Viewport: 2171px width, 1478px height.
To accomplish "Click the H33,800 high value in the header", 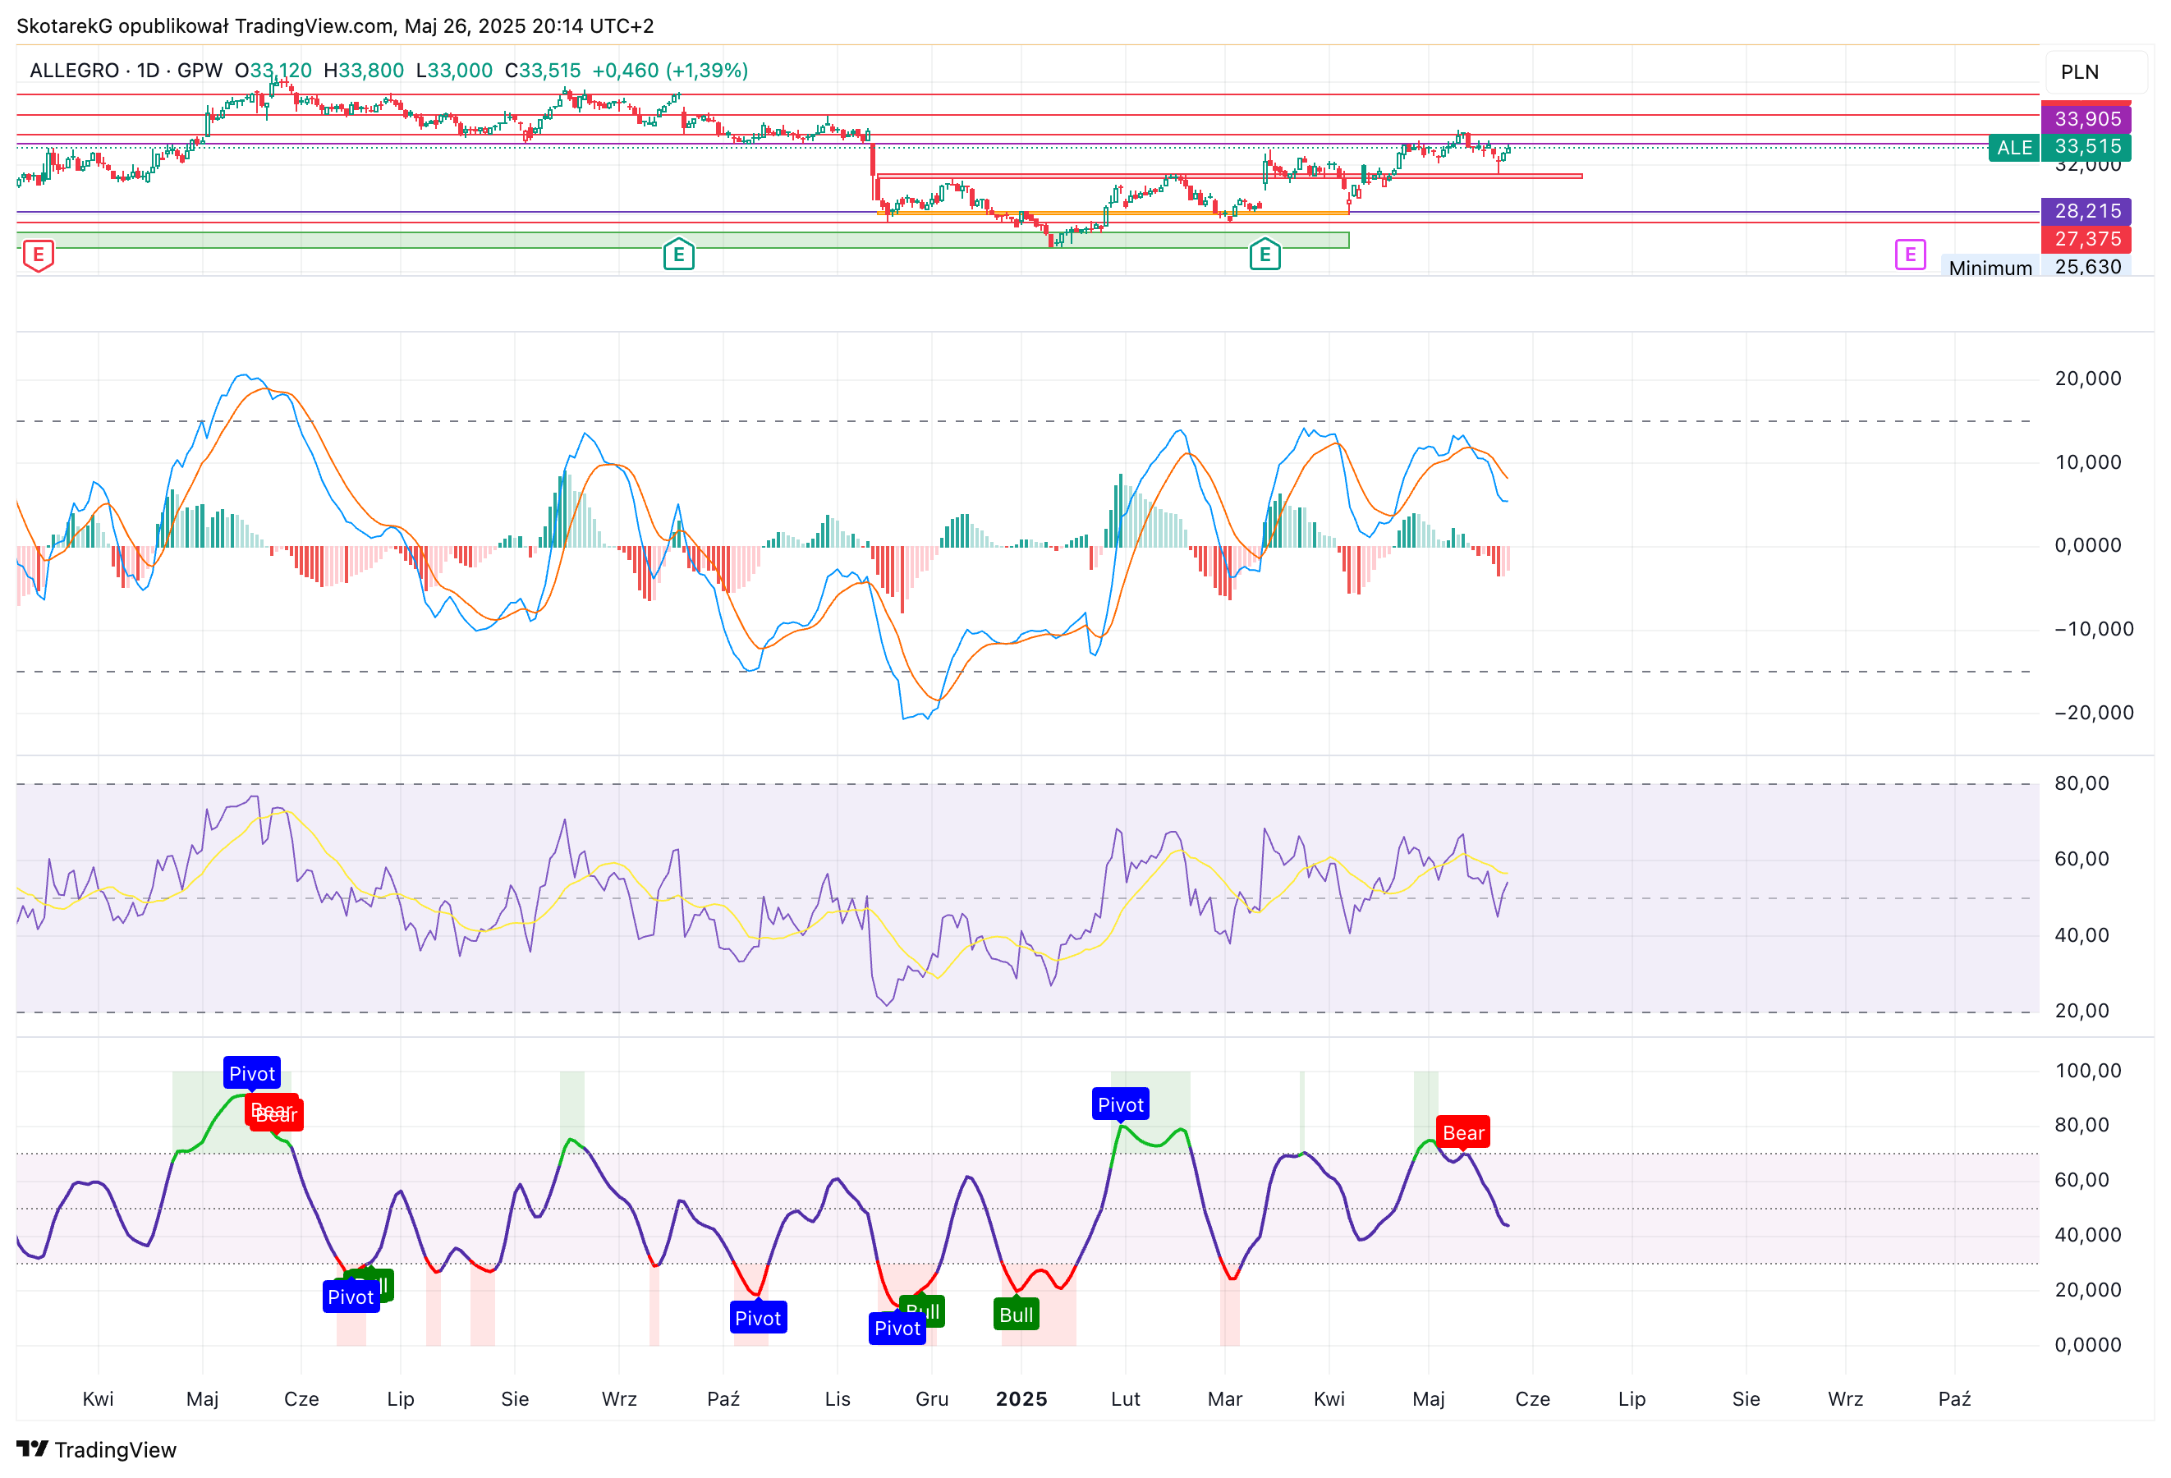I will (364, 70).
